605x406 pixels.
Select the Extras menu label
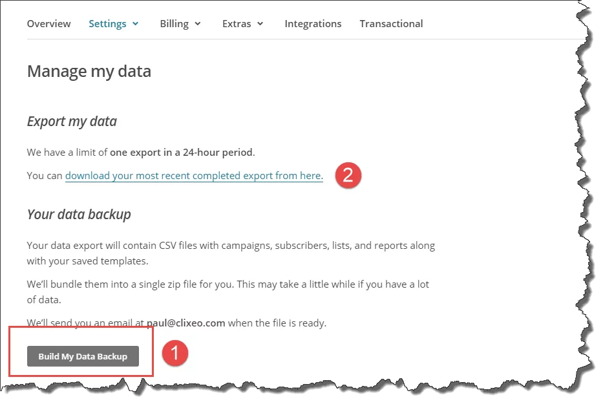pyautogui.click(x=237, y=24)
